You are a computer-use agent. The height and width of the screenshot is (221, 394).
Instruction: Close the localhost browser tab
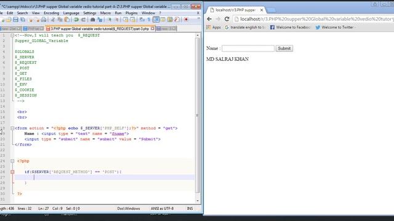point(262,10)
